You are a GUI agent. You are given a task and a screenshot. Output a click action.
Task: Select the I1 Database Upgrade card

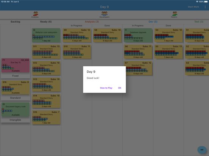tap(138, 35)
